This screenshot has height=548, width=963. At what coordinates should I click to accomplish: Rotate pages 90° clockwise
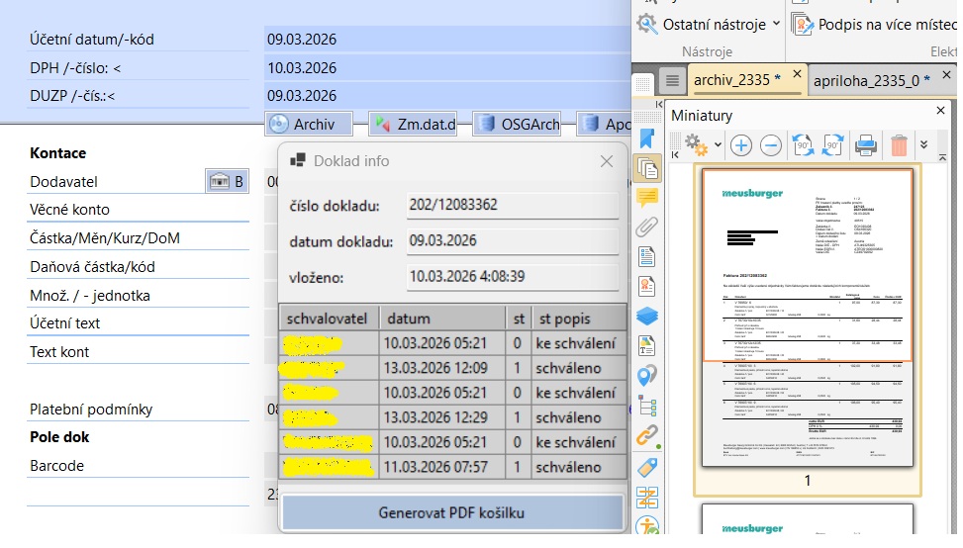click(832, 146)
